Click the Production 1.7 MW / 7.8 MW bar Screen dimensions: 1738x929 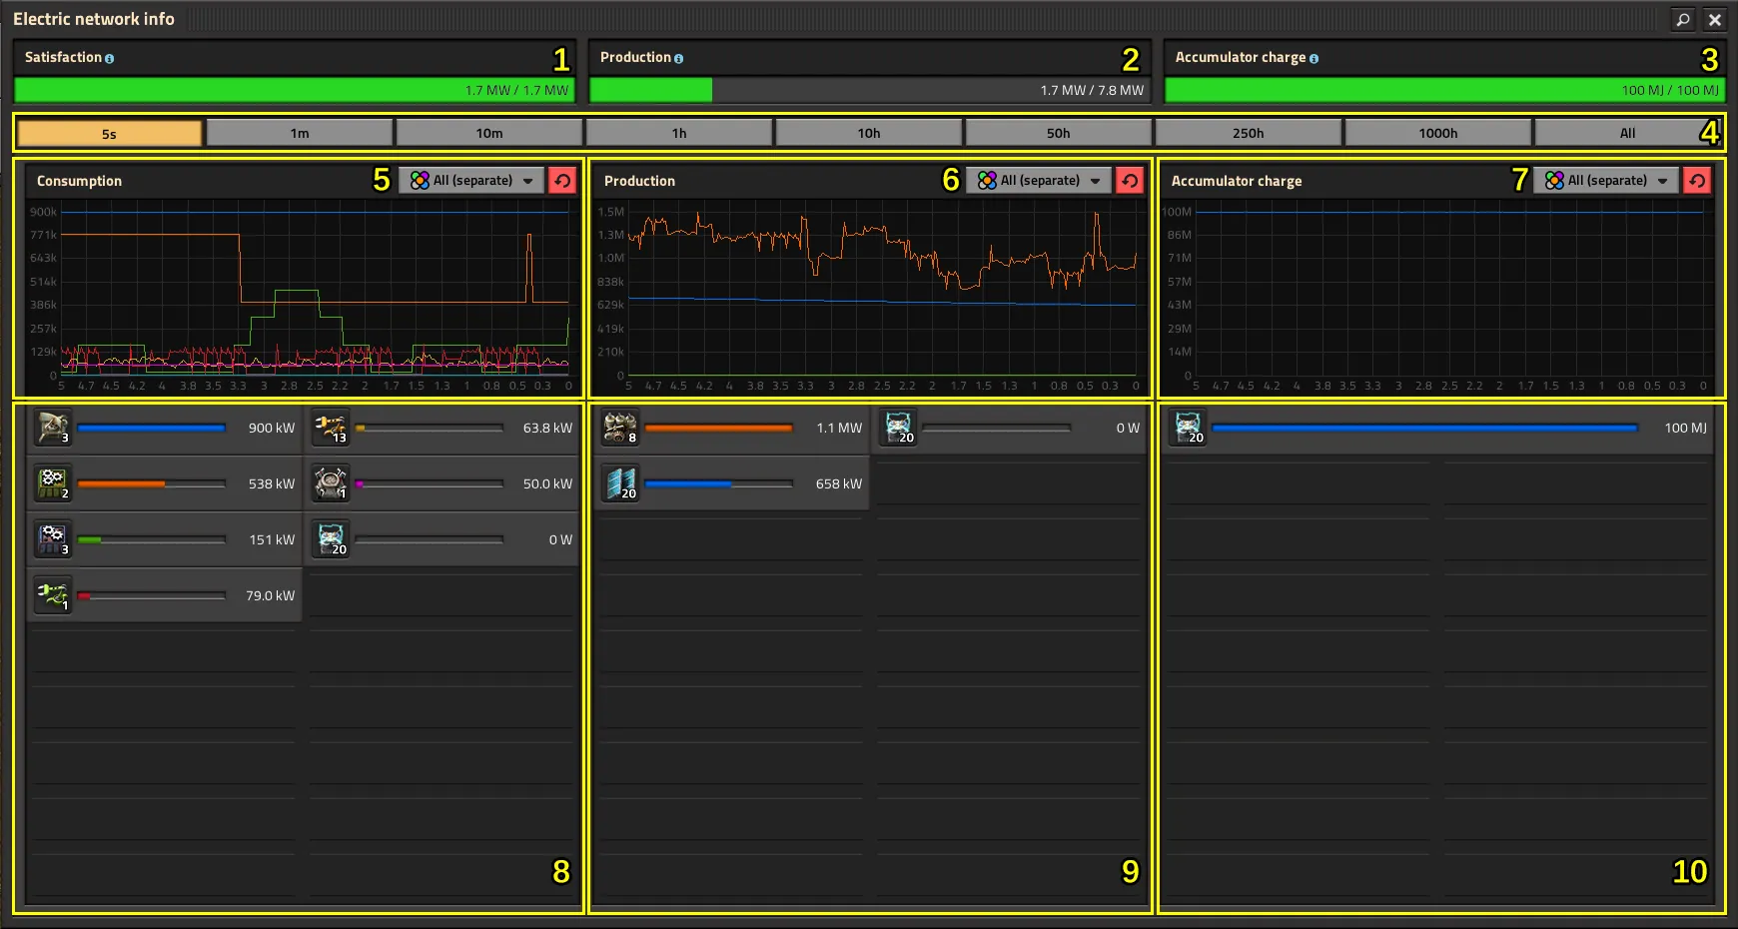870,90
